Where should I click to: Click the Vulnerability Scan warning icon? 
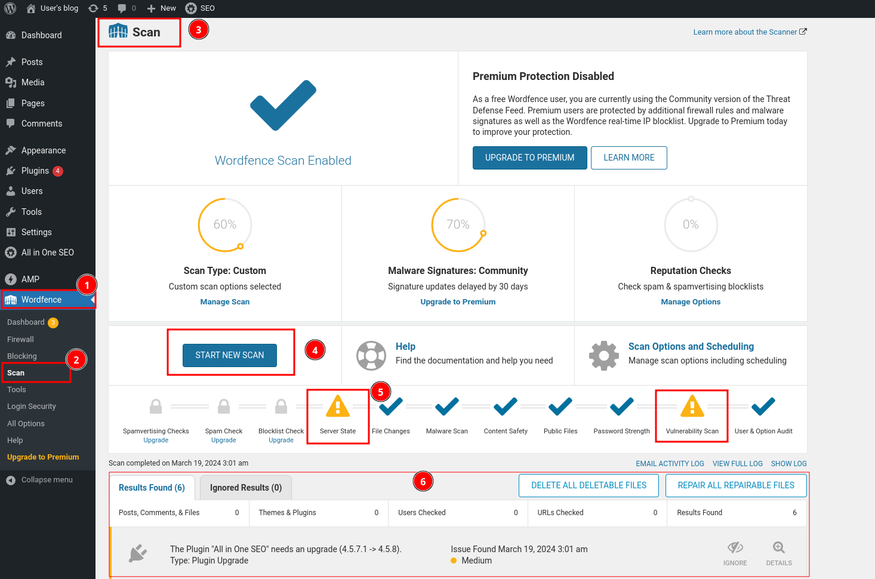click(692, 406)
